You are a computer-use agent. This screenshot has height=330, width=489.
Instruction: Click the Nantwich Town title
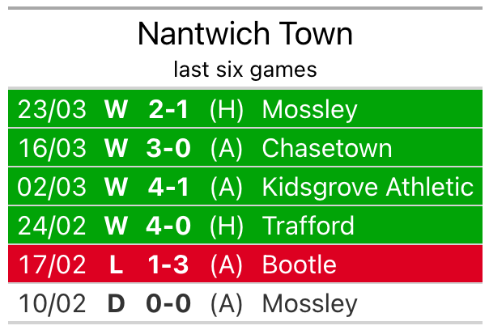coord(244,35)
